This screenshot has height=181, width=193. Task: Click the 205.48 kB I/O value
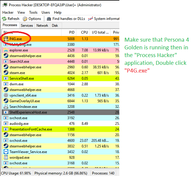pos(100,141)
